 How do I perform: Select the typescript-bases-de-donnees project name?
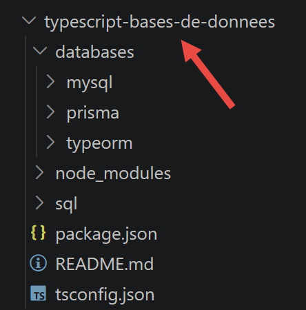[x=160, y=23]
